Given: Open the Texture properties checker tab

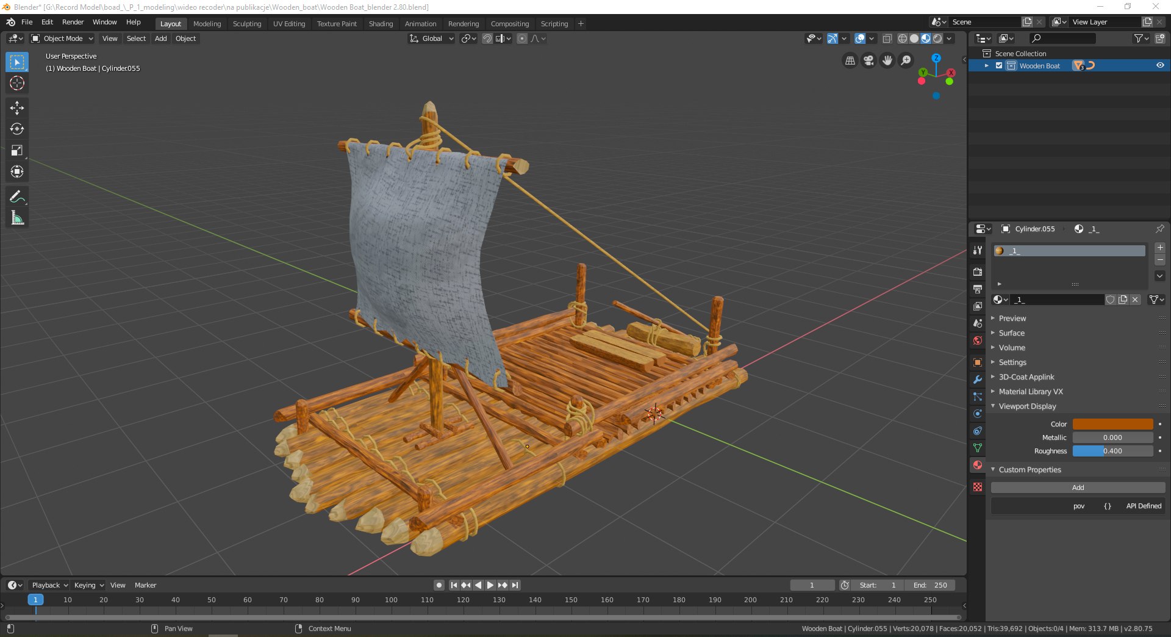Looking at the screenshot, I should point(978,487).
